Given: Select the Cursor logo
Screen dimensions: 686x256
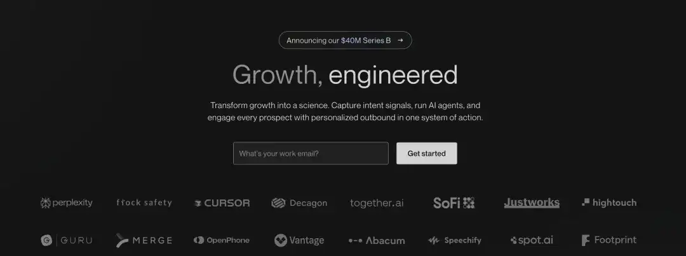Looking at the screenshot, I should pos(222,203).
